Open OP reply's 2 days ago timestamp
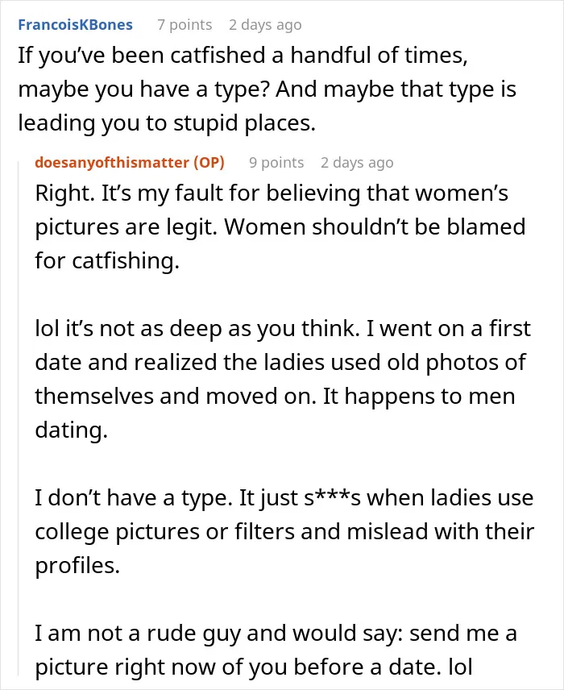Image resolution: width=564 pixels, height=690 pixels. tap(357, 162)
